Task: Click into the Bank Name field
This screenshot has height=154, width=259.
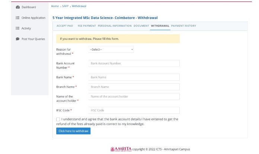Action: tap(134, 77)
